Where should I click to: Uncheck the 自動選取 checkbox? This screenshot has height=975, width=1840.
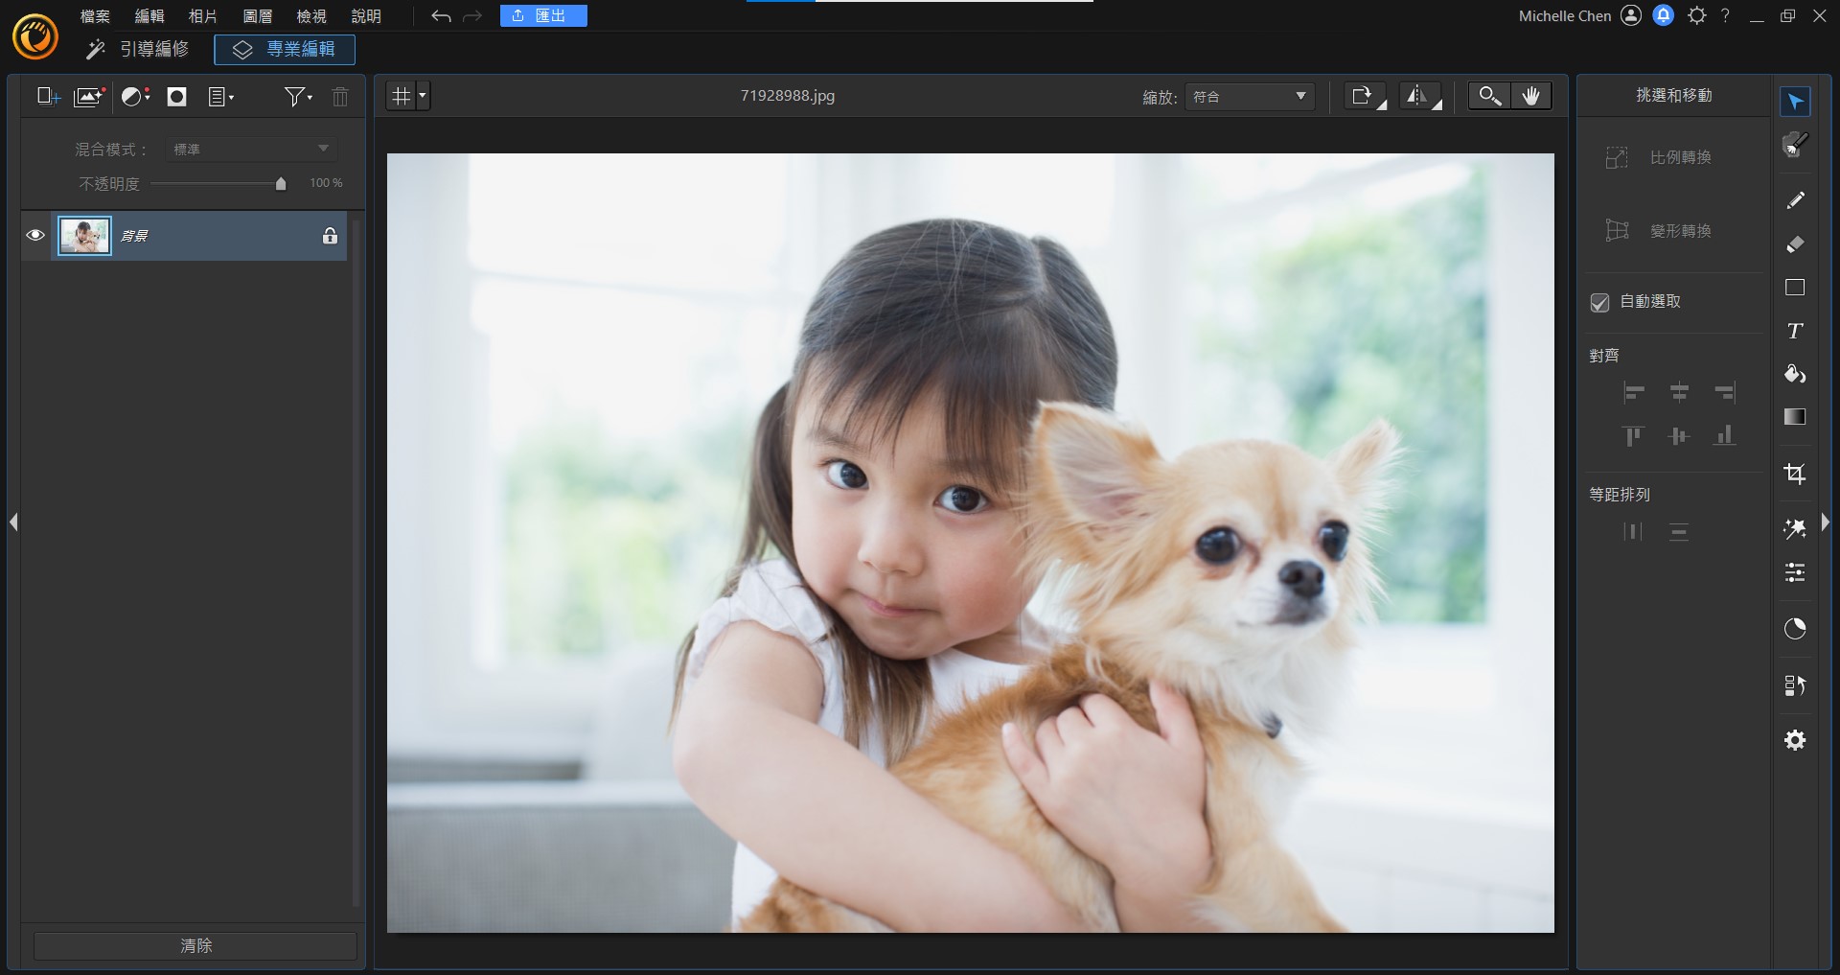coord(1599,302)
